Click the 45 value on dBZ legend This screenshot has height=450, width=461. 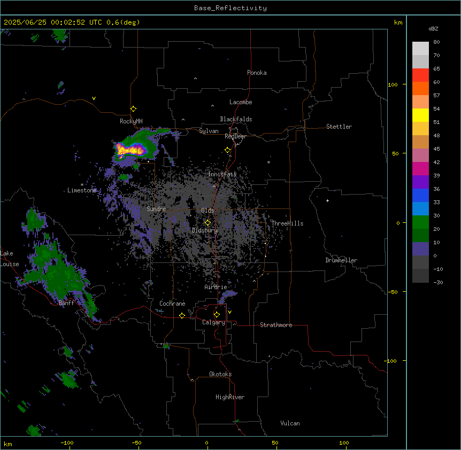pos(436,149)
